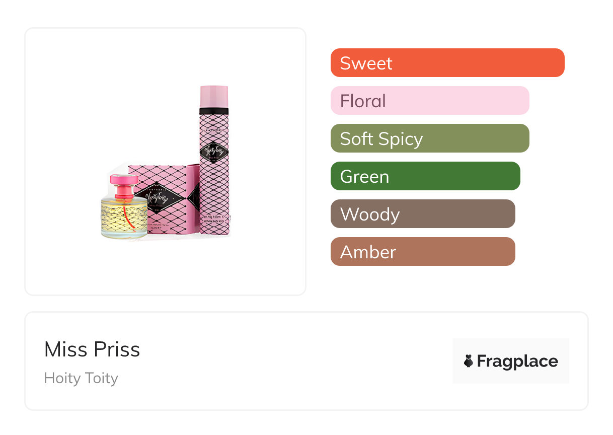Viewport: 613px width, 435px height.
Task: Choose the Soft Spicy accord bar
Action: coord(430,138)
